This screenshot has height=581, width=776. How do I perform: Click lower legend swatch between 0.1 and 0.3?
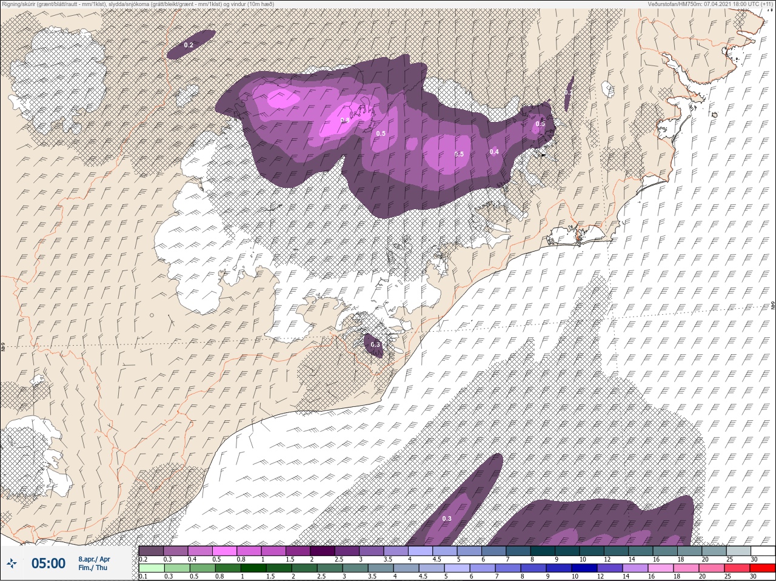point(151,568)
